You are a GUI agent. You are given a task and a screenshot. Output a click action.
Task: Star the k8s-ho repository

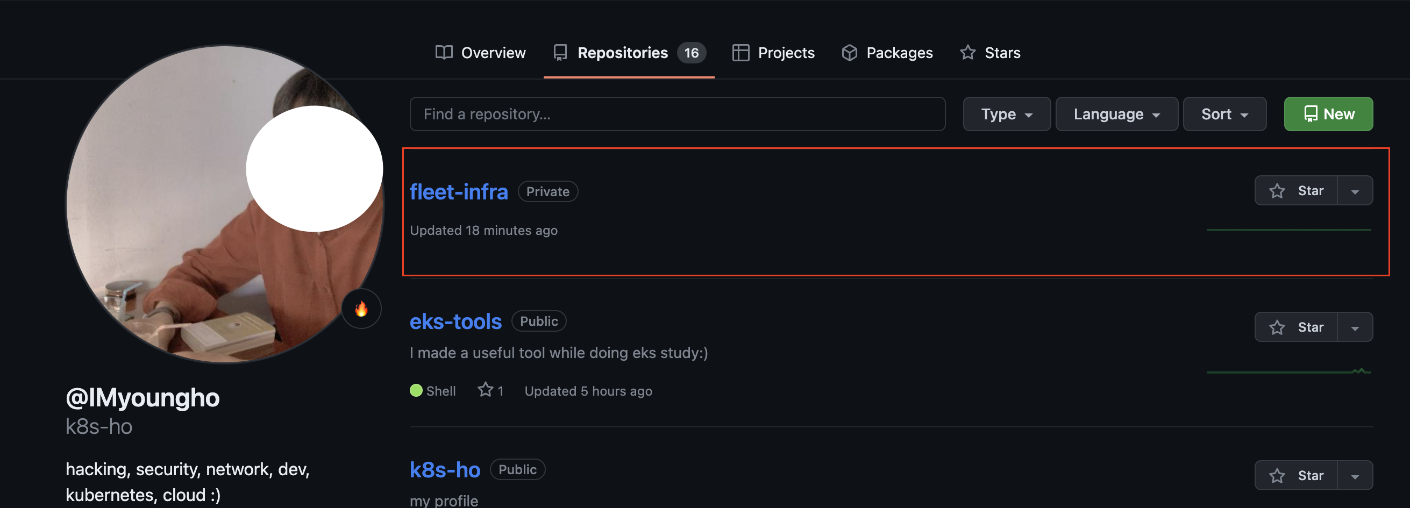click(x=1295, y=475)
